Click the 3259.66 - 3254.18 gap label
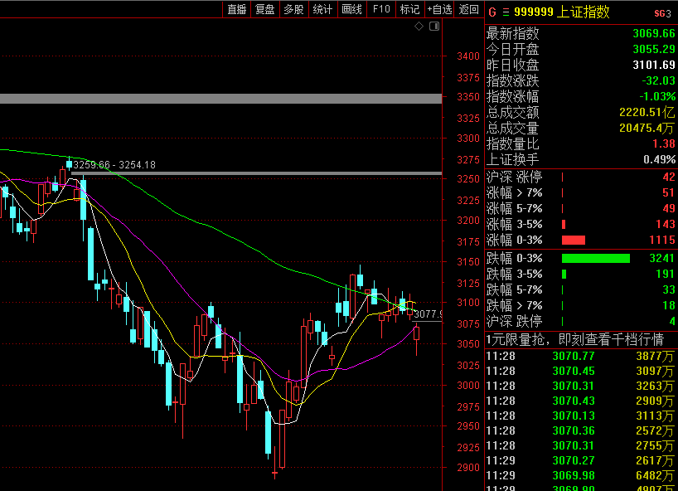 point(114,165)
